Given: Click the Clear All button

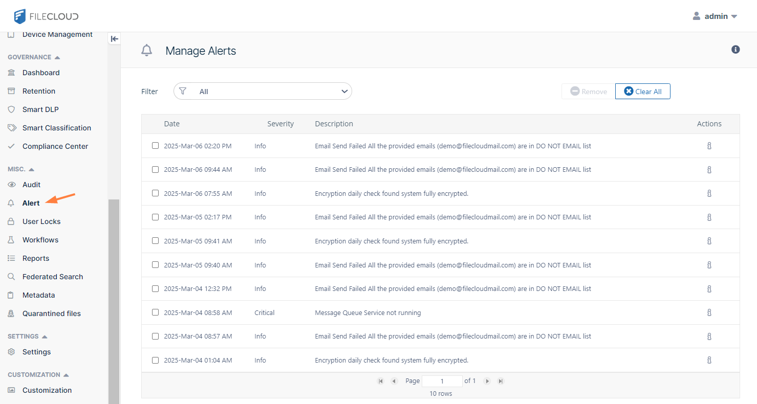Looking at the screenshot, I should (x=642, y=92).
